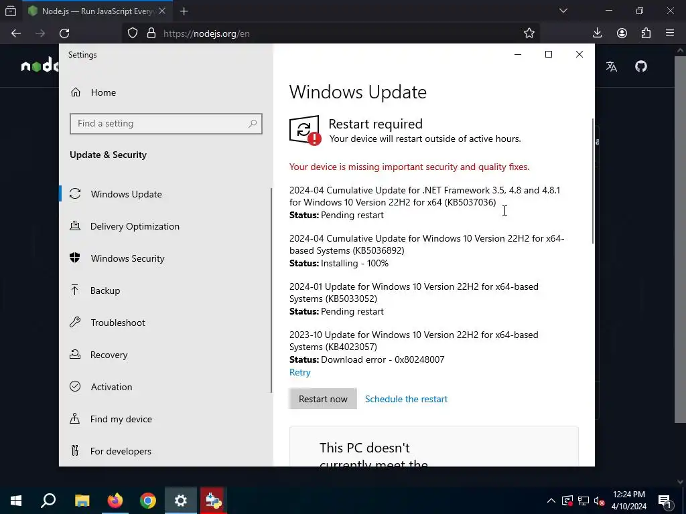Click the For developers icon

(x=75, y=450)
